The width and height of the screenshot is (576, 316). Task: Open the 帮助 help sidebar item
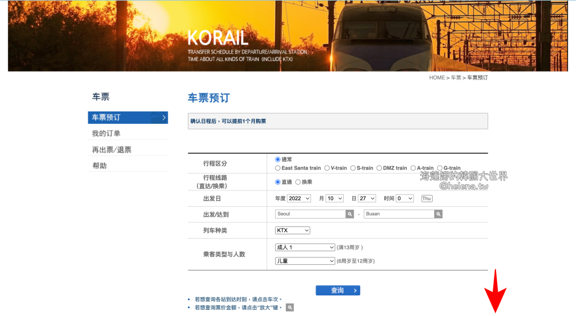(100, 166)
